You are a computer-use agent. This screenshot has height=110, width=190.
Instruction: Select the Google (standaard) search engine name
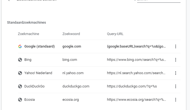(40, 46)
